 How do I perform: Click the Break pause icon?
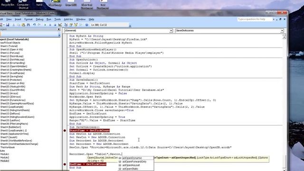tap(50, 25)
